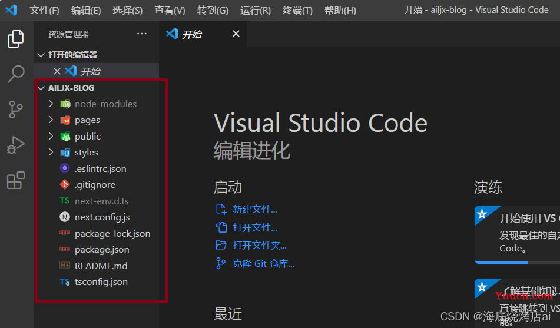Click the walkthrough progress bar under Code。
The image size is (560, 328).
click(517, 262)
